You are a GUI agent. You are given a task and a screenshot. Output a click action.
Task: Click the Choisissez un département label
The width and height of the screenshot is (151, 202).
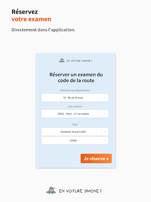(x=75, y=90)
